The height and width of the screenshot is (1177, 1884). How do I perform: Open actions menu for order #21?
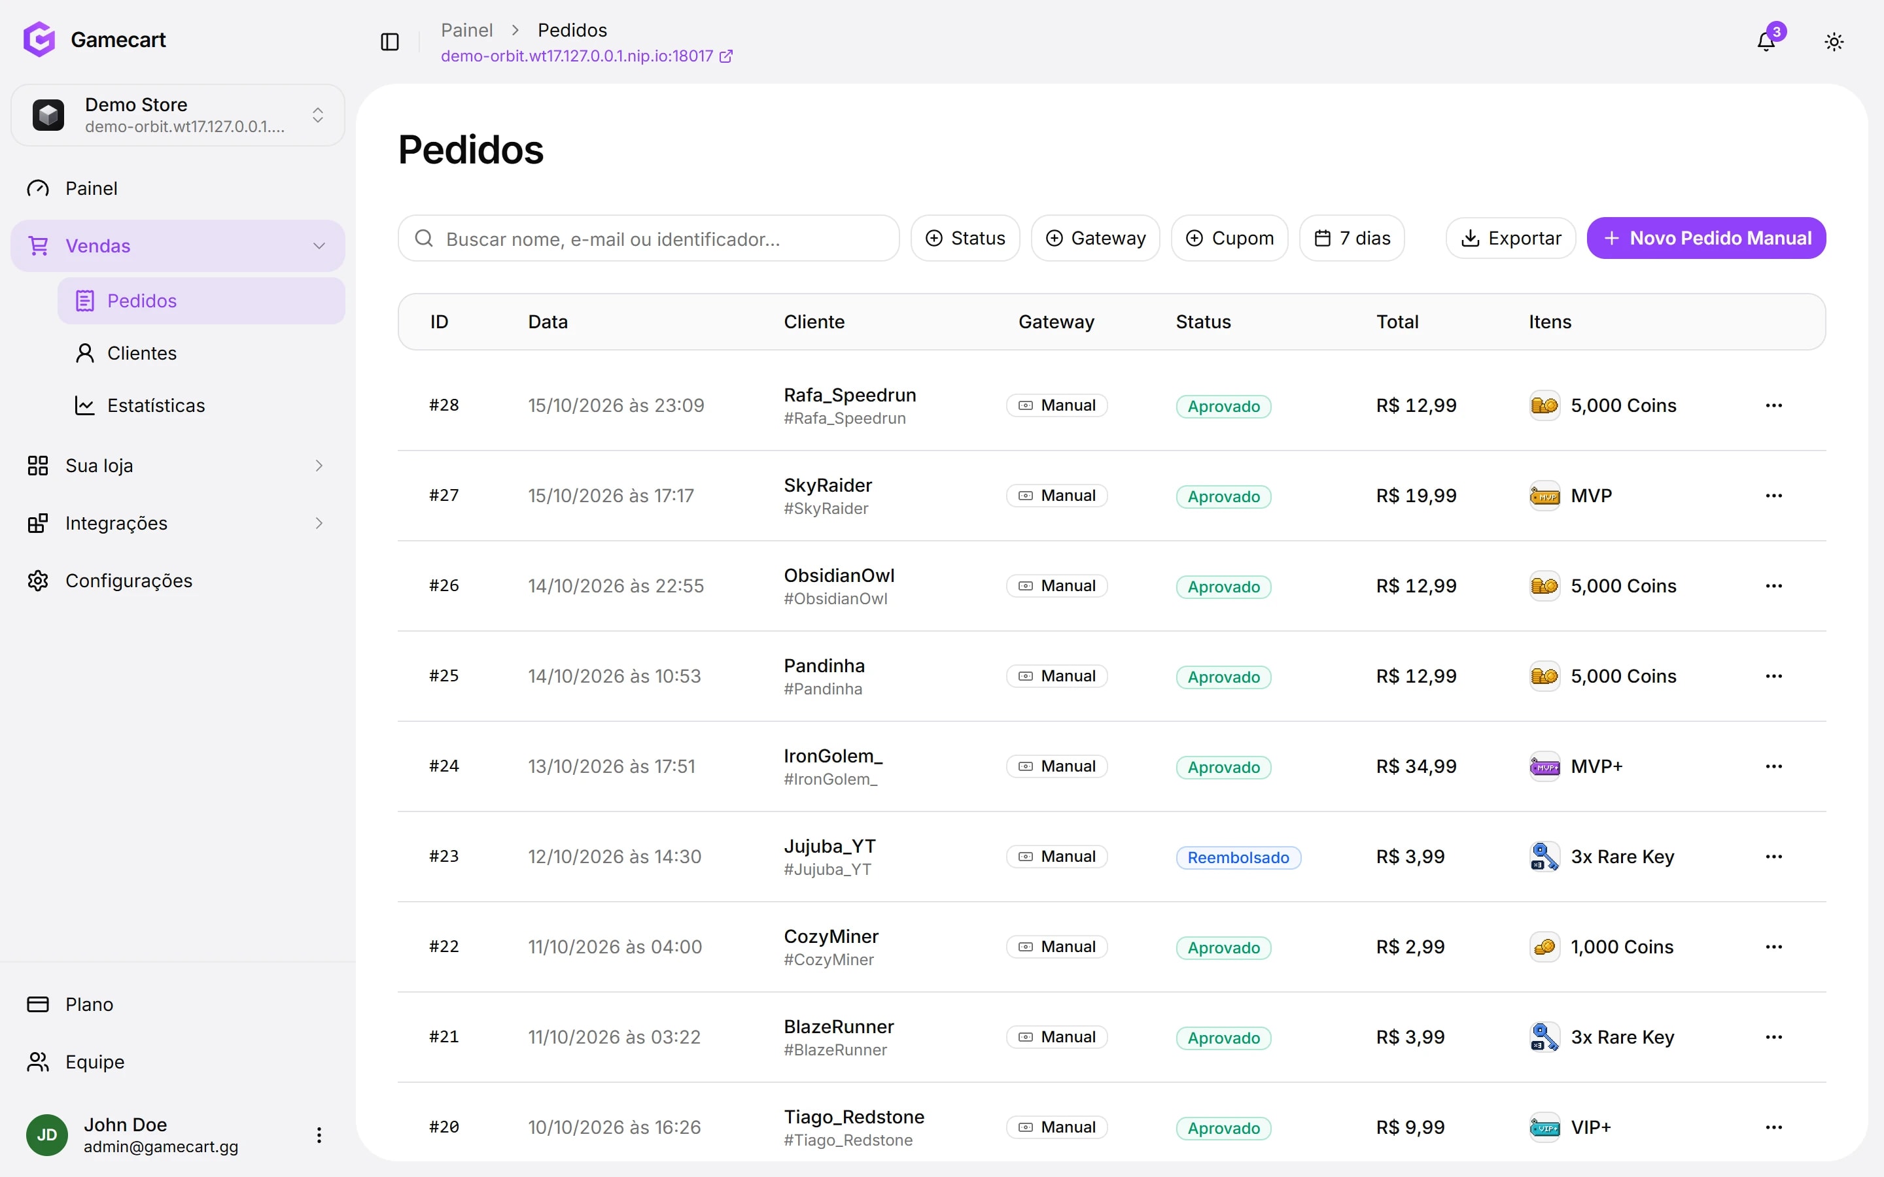click(1773, 1038)
